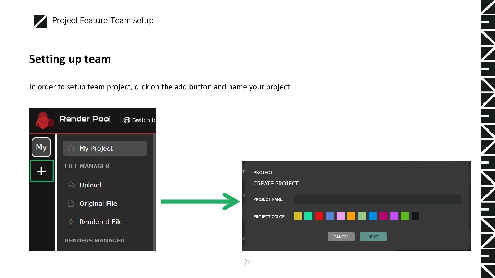Viewport: 495px width, 278px height.
Task: Click the home icon beside My Project
Action: pos(71,148)
